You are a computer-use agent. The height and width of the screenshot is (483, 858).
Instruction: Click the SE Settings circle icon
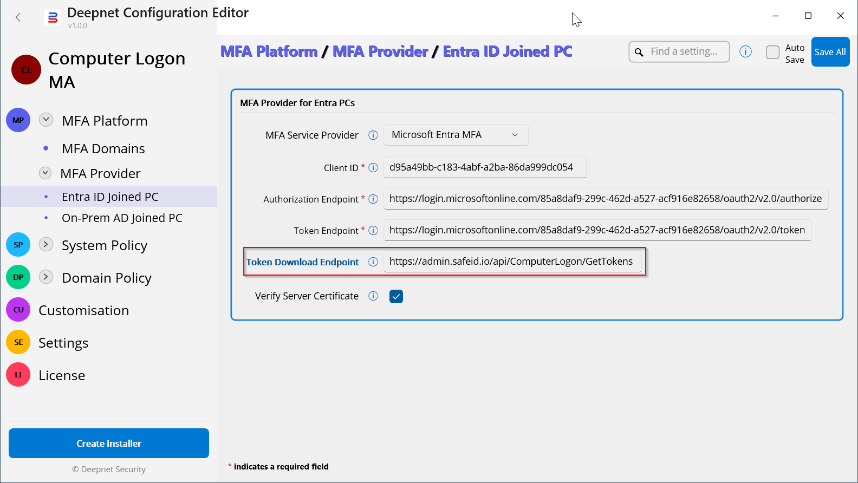coord(18,342)
